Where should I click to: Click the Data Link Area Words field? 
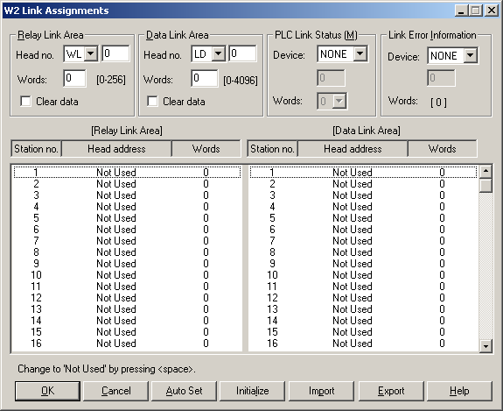pos(205,78)
